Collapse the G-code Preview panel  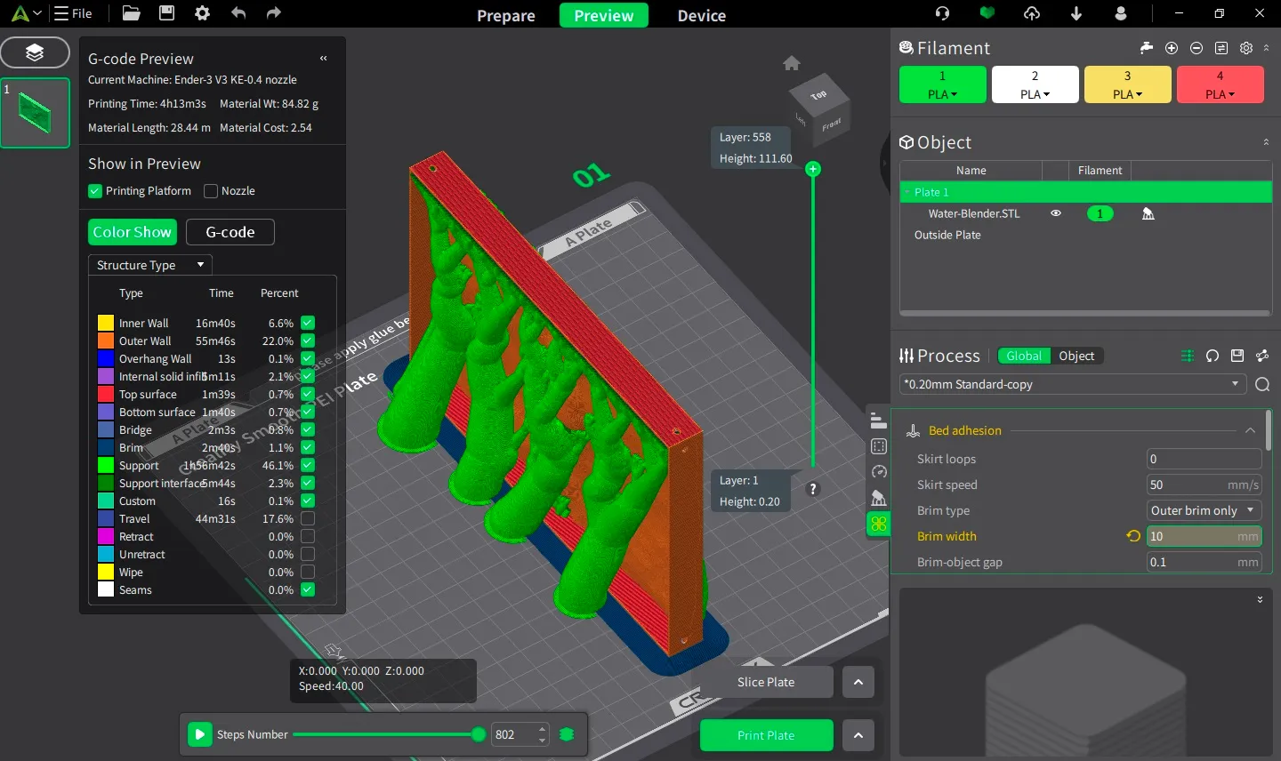pos(324,59)
